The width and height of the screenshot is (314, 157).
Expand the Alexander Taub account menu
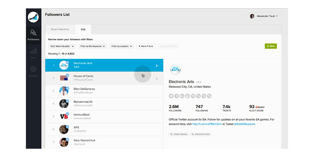coord(264,16)
